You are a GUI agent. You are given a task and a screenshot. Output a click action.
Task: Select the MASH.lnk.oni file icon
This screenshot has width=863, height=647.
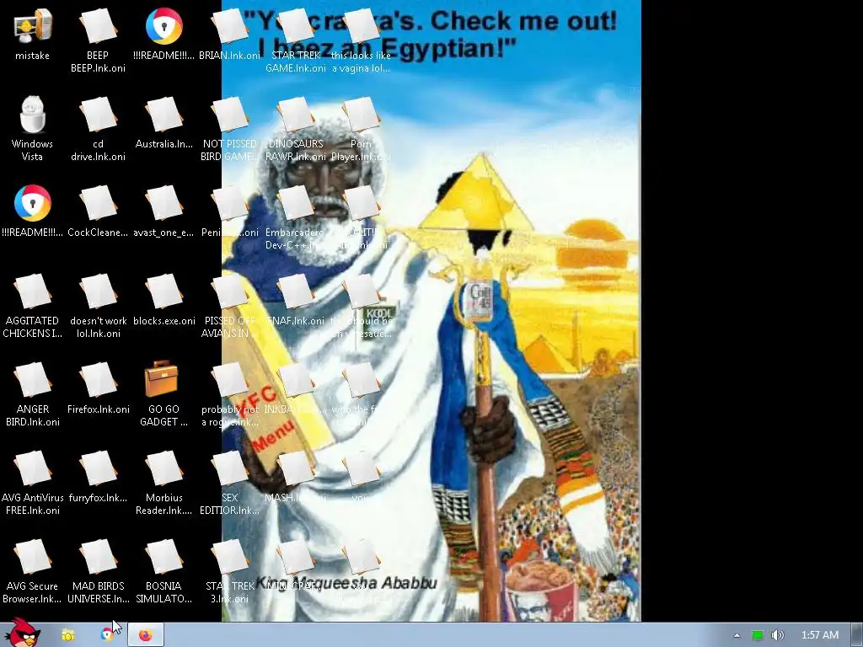pos(296,468)
